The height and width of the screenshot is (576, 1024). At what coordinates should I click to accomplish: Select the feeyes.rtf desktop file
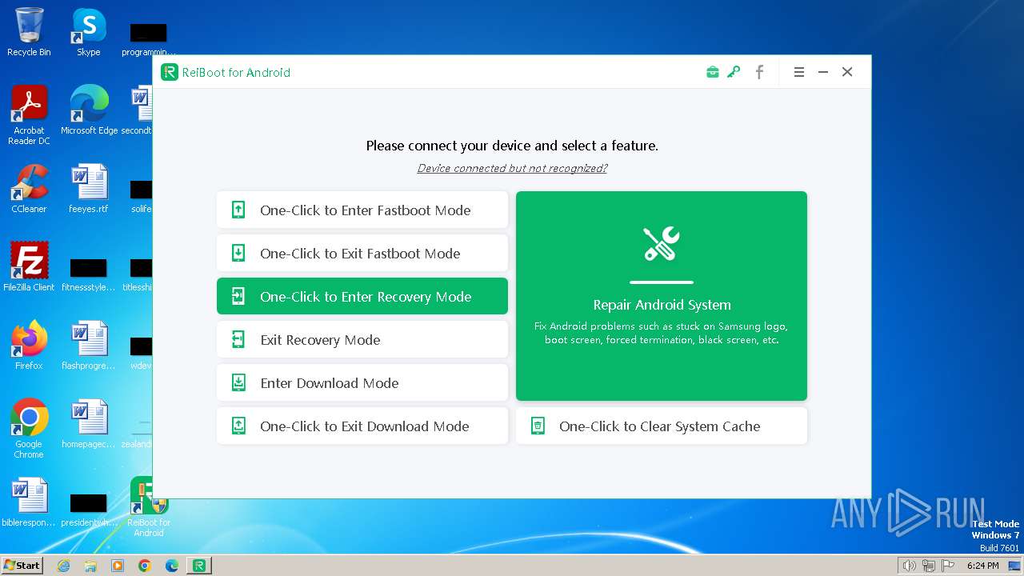89,189
